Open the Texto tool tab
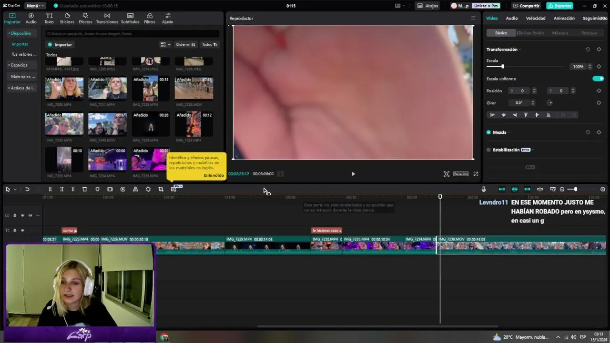The image size is (610, 343). (49, 19)
